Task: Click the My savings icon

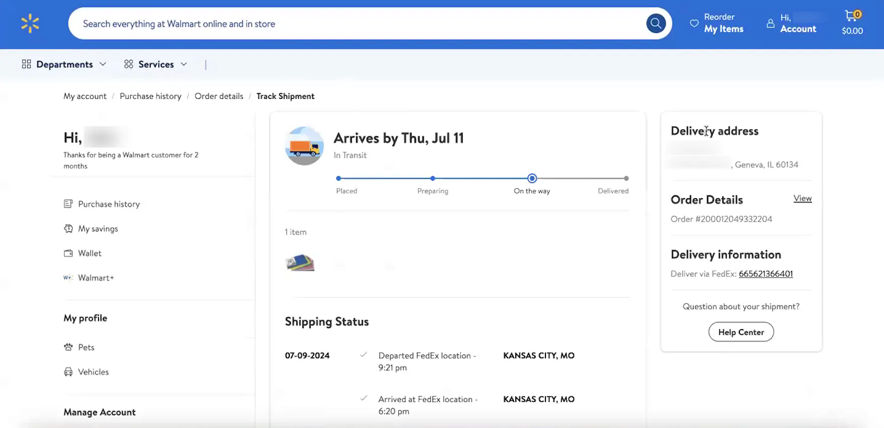Action: (68, 228)
